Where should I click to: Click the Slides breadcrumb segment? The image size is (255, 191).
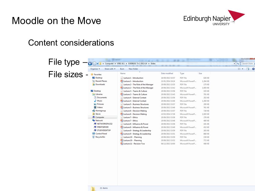point(153,63)
